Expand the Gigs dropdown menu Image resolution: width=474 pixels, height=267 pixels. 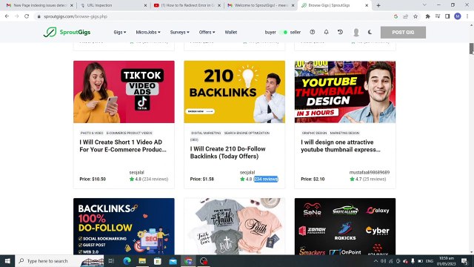(120, 32)
